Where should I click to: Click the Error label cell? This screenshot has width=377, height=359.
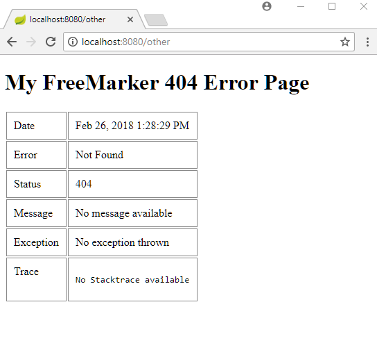coord(36,155)
